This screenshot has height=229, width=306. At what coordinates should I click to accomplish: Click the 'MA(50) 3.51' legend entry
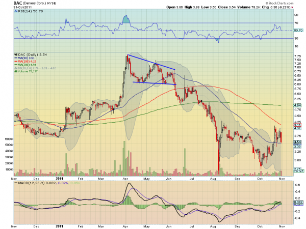coord(26,58)
